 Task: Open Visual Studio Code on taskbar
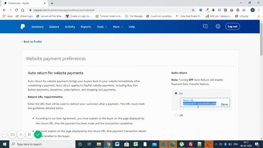[164, 144]
